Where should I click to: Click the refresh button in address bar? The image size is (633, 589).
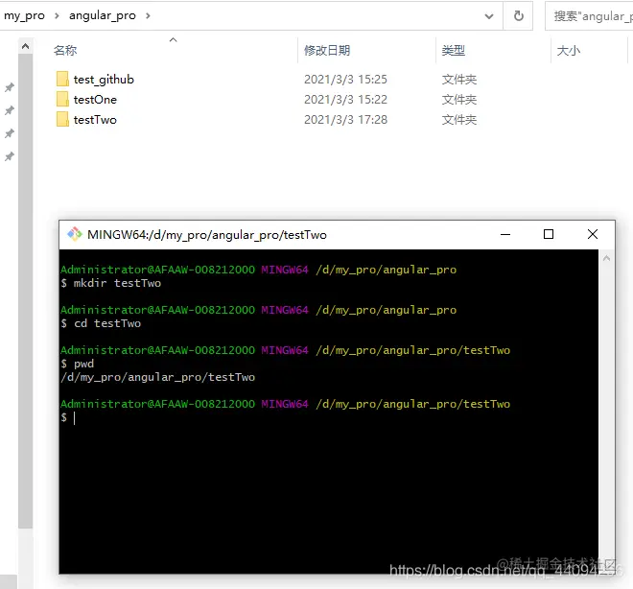[518, 15]
